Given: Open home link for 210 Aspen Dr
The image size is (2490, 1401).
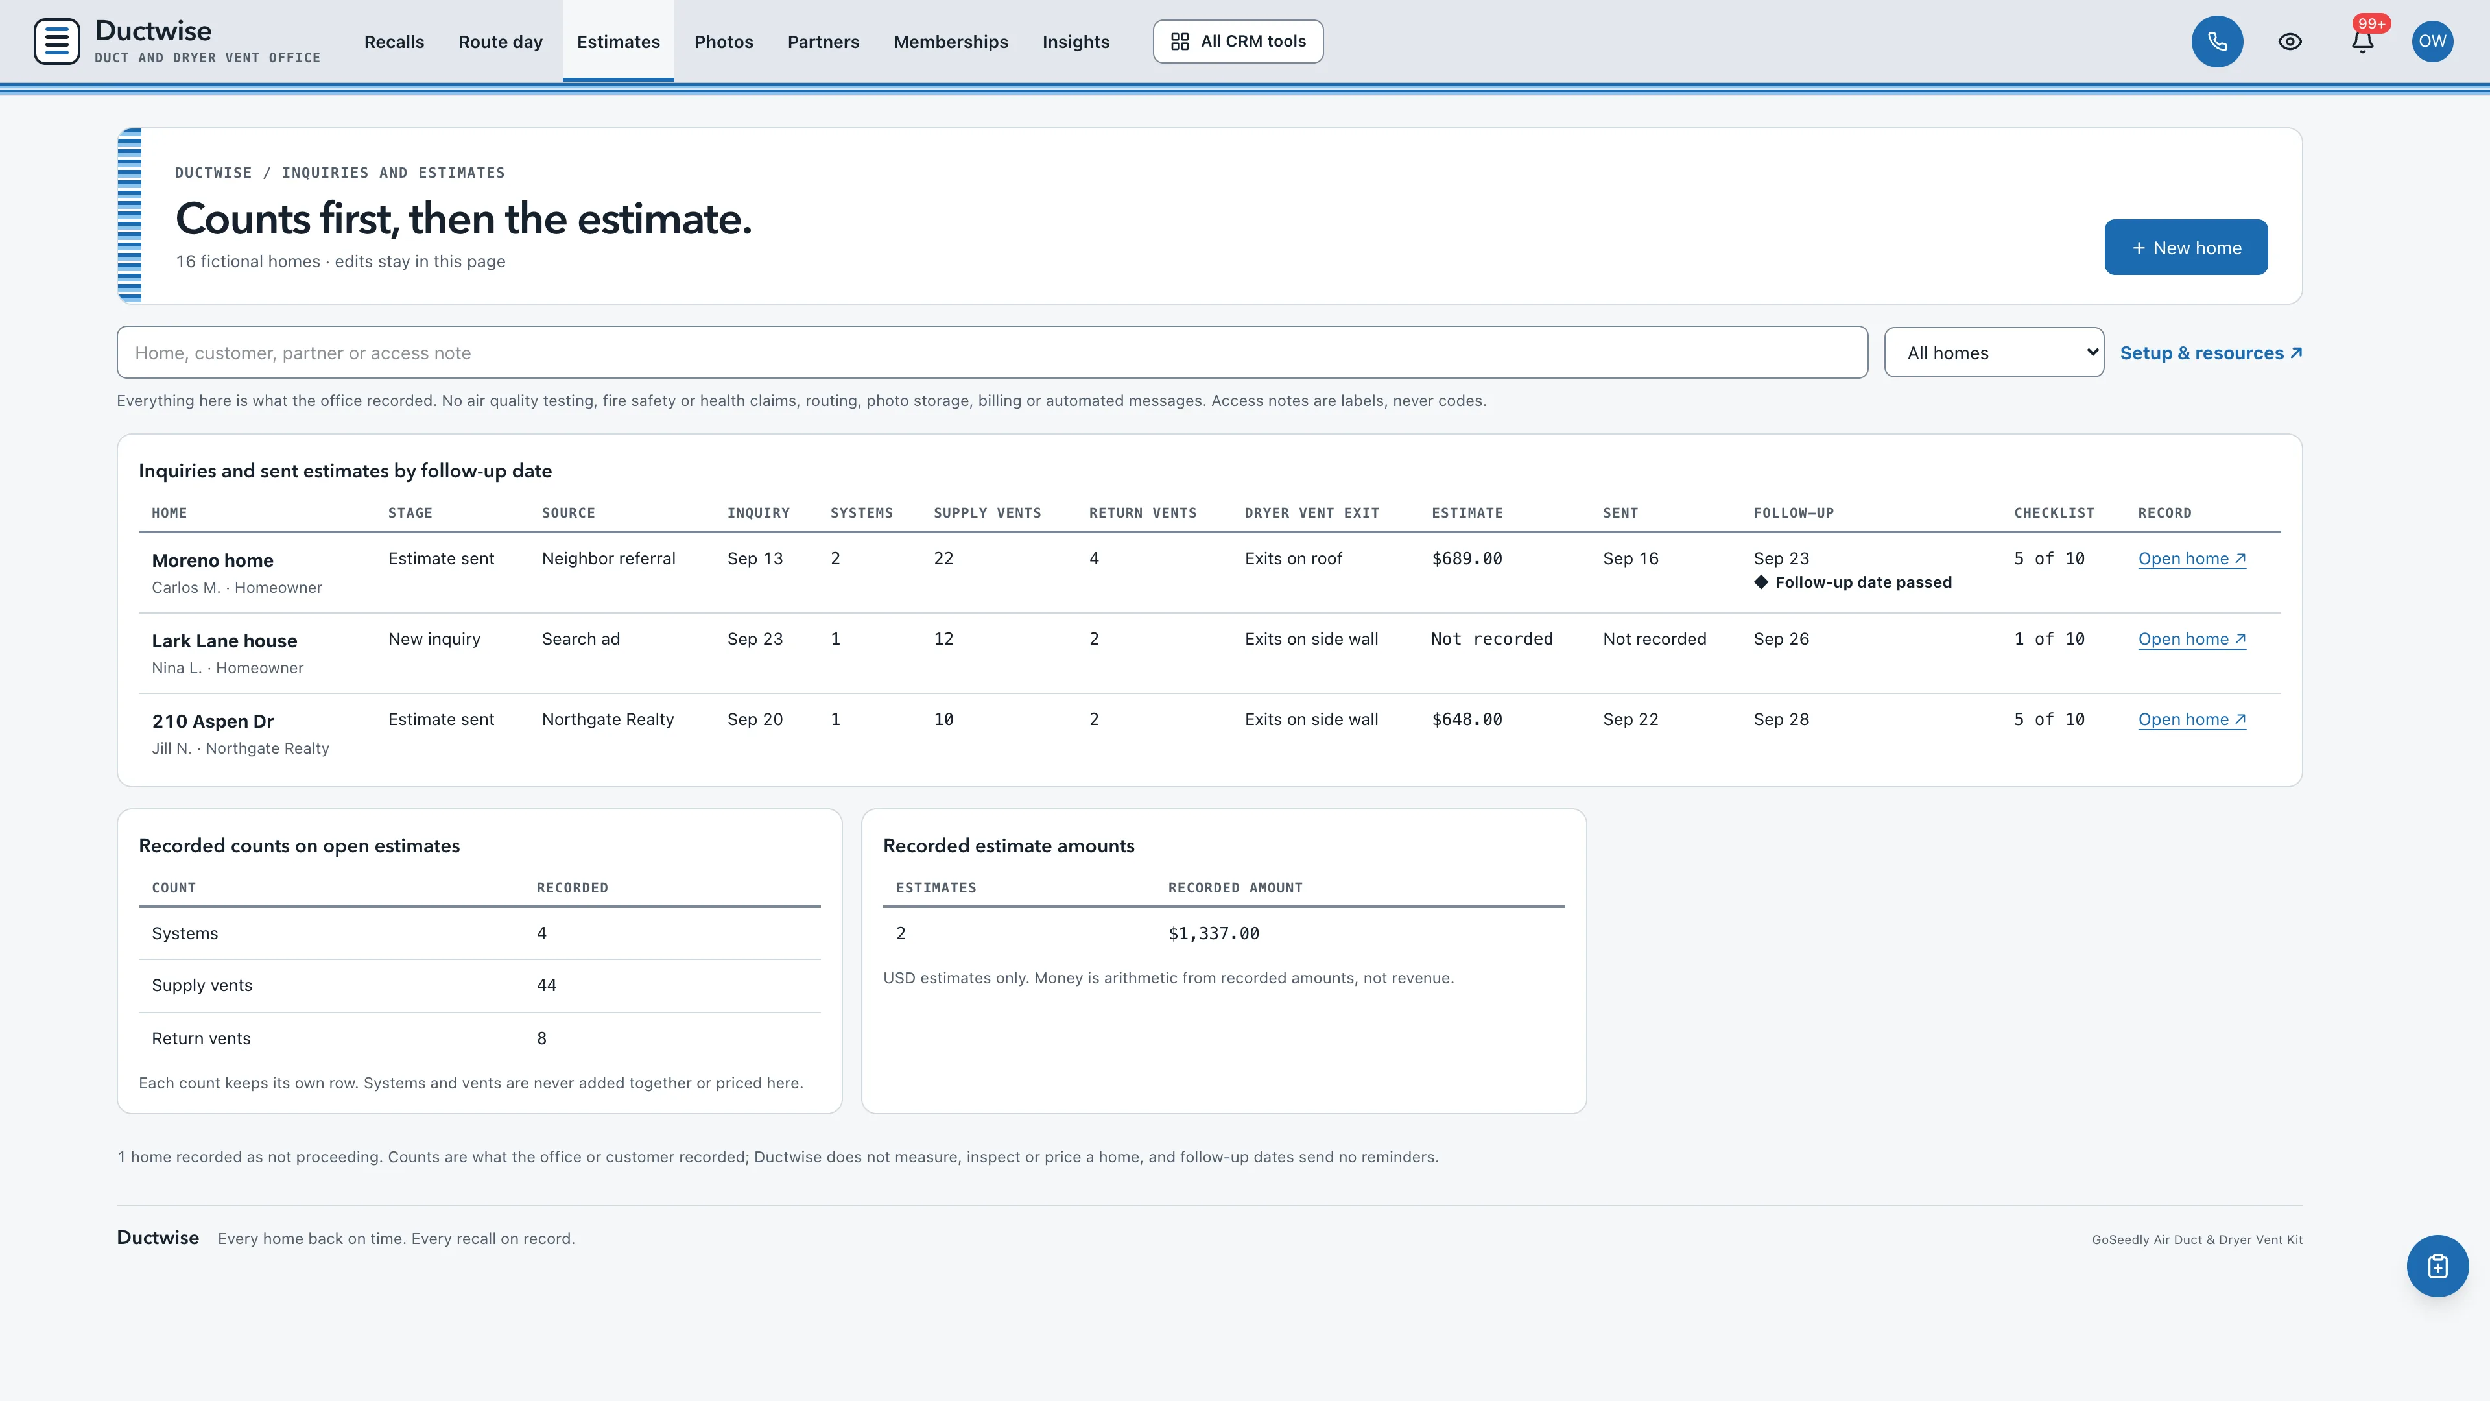Looking at the screenshot, I should tap(2191, 719).
